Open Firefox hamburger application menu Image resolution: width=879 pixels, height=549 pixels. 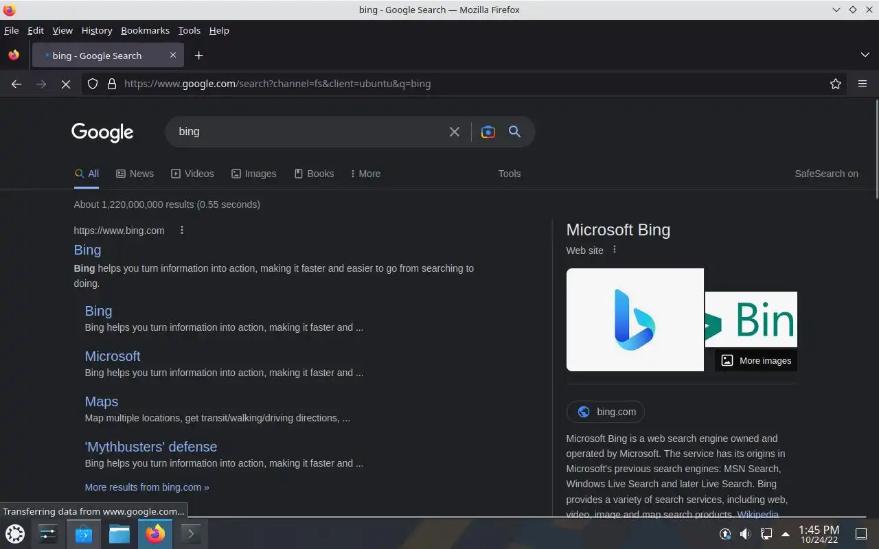click(x=863, y=84)
